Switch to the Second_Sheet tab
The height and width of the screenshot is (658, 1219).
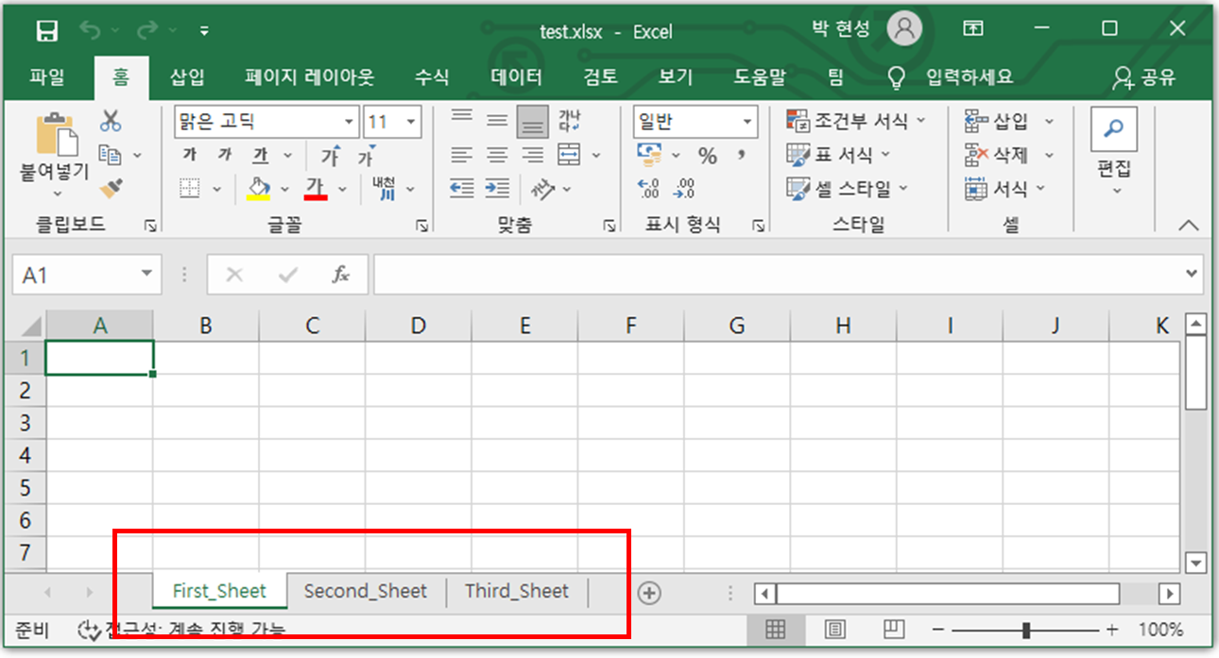(366, 592)
